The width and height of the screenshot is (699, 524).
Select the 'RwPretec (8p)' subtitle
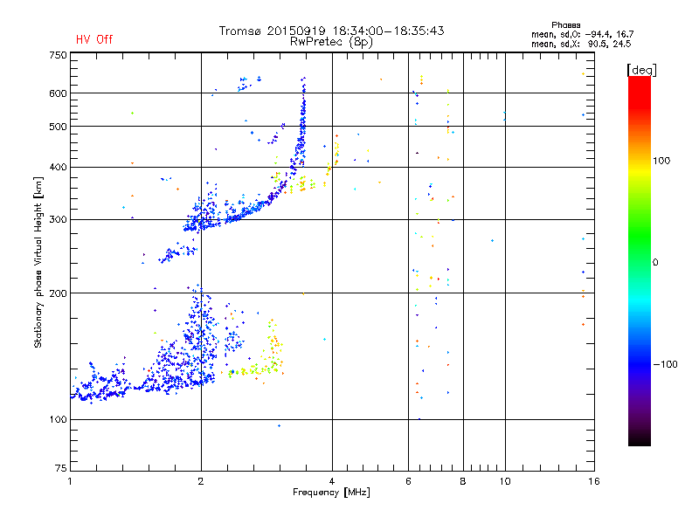(x=331, y=42)
